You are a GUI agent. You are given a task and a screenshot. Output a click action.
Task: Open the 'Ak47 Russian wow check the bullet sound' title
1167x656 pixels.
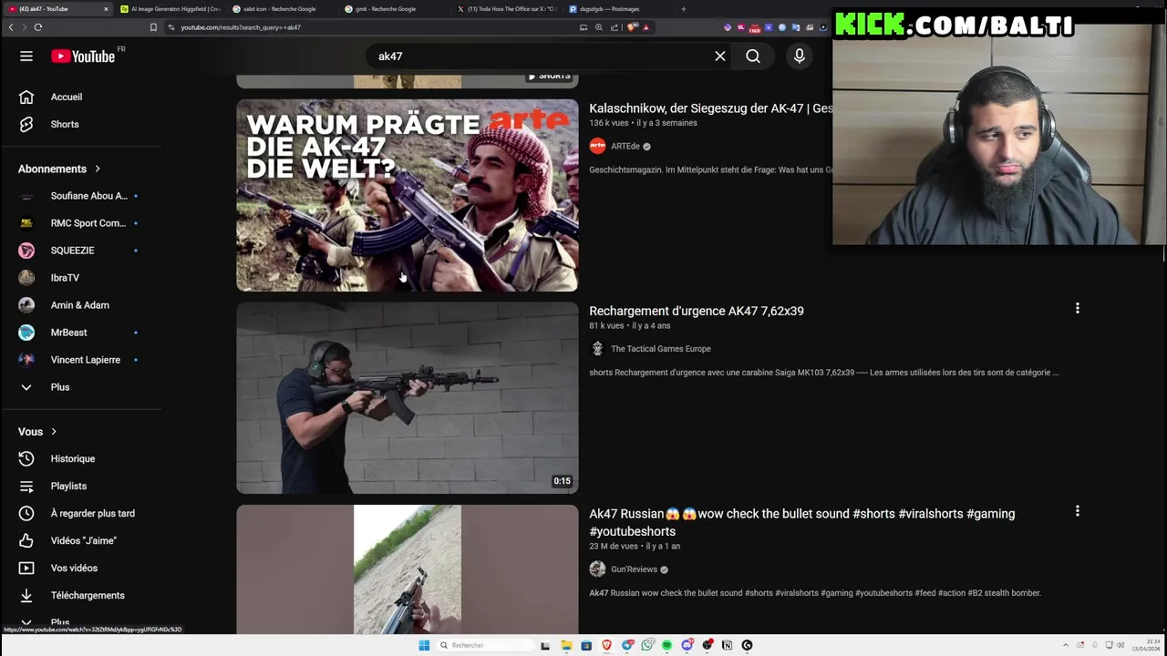point(802,522)
